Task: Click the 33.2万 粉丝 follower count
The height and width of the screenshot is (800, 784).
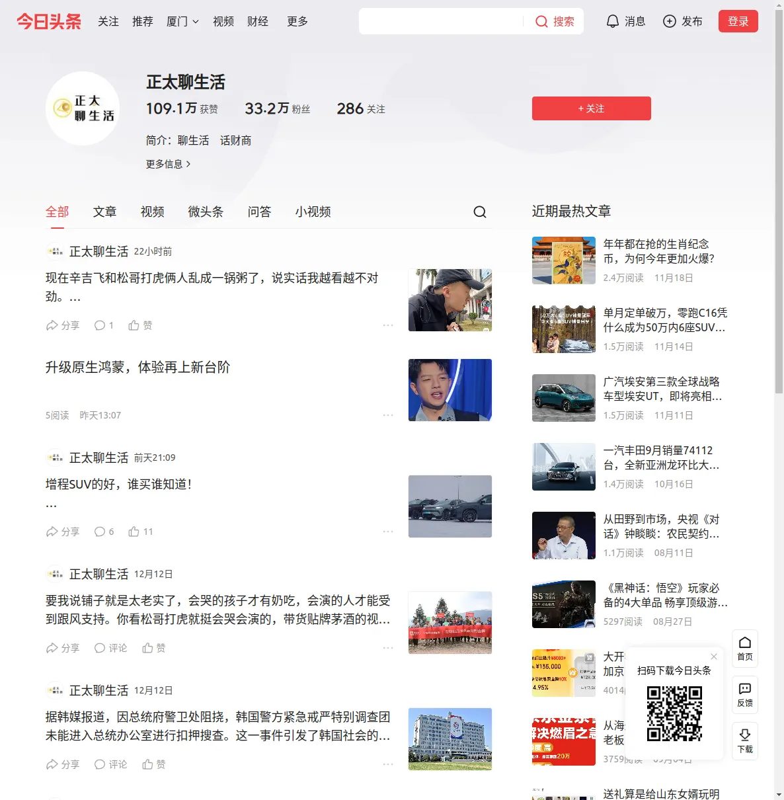Action: point(278,108)
